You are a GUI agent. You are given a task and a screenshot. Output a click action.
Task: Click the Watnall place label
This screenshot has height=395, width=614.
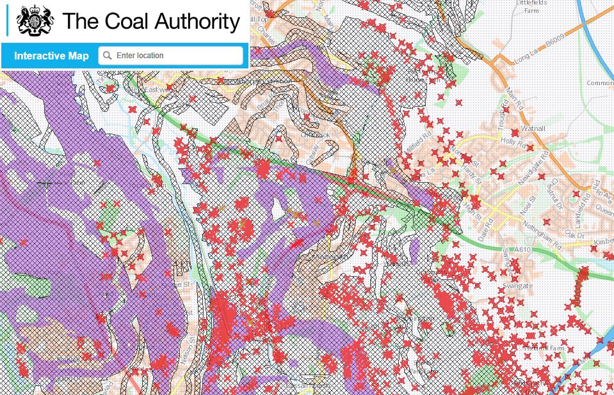tap(533, 128)
